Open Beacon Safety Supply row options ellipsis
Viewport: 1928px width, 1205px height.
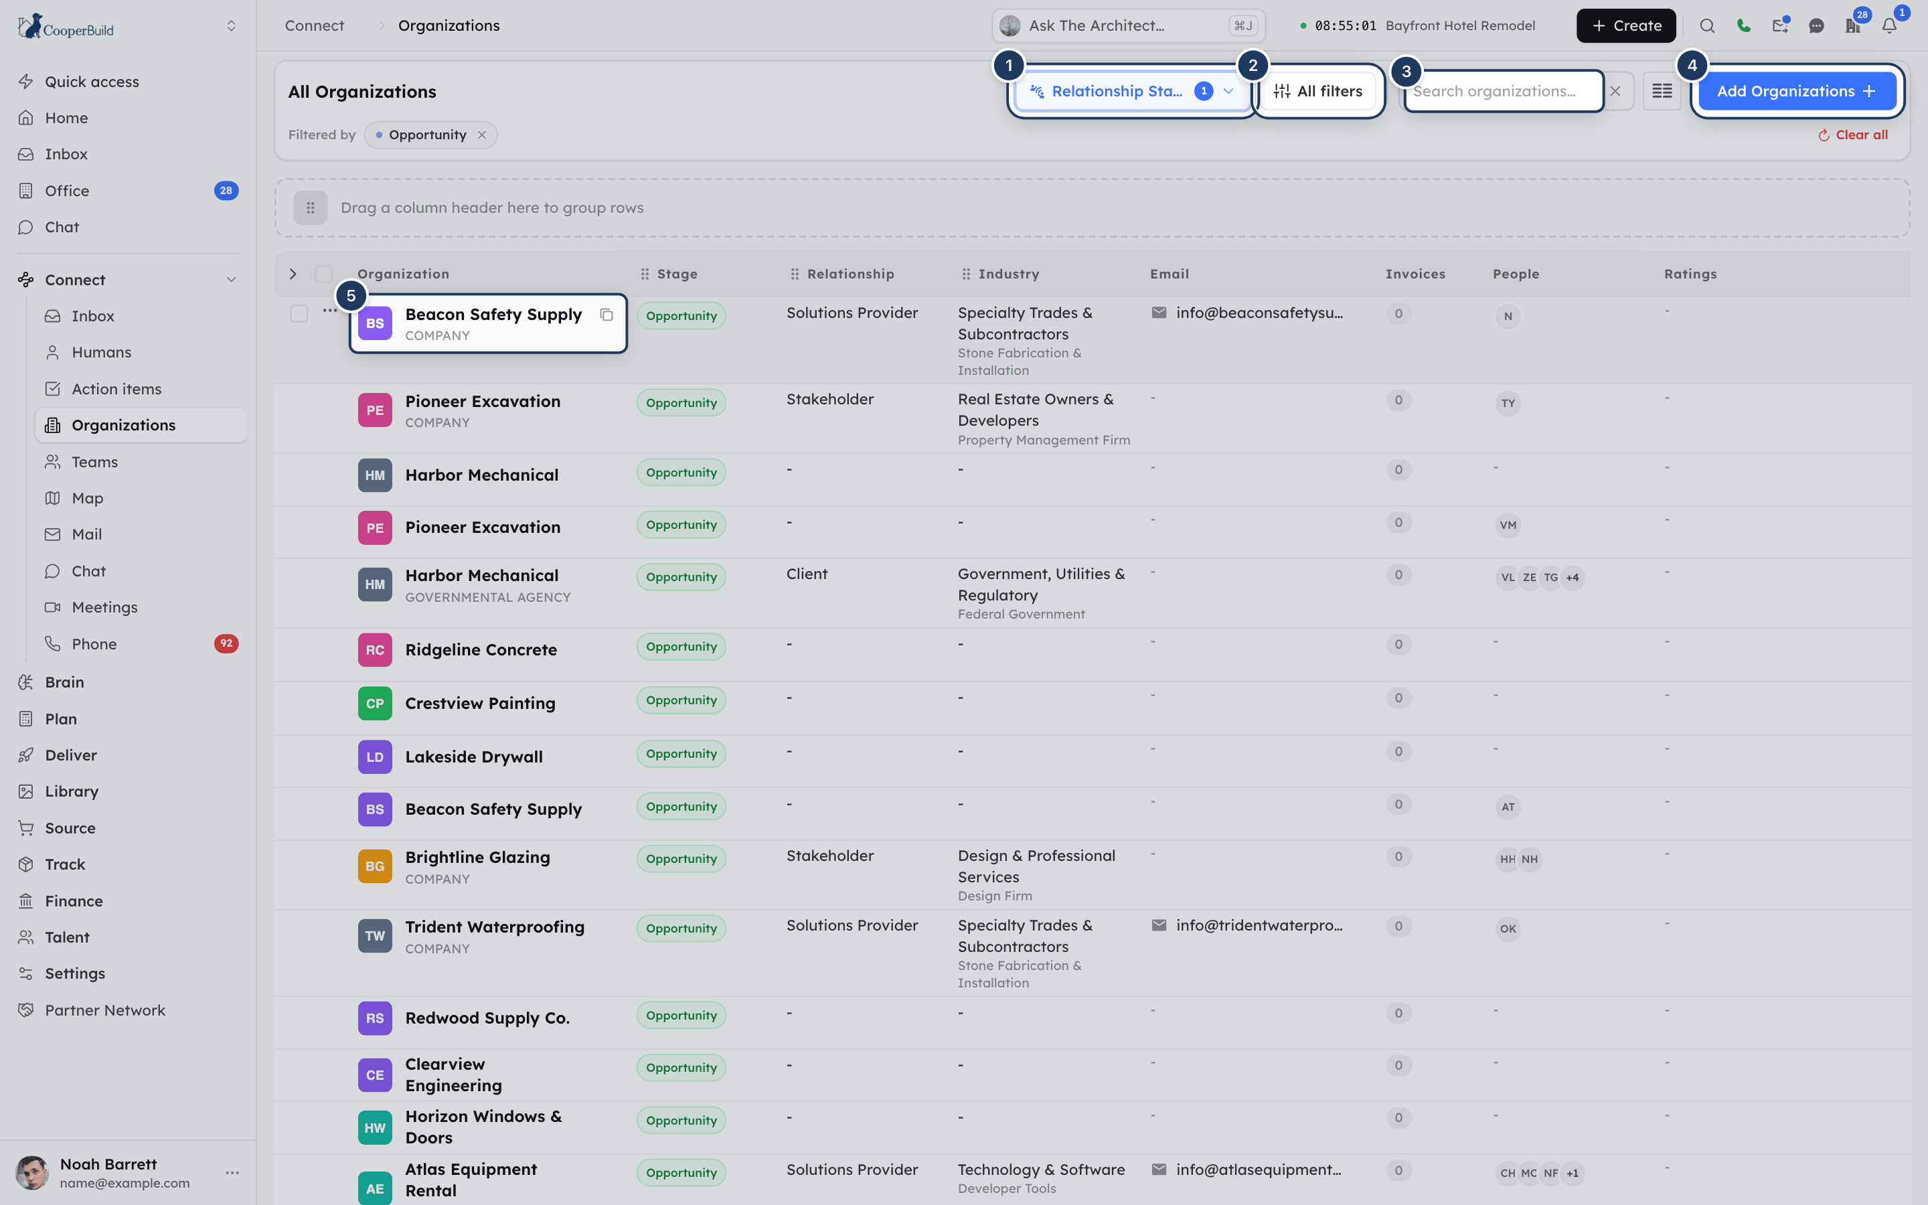[x=329, y=311]
